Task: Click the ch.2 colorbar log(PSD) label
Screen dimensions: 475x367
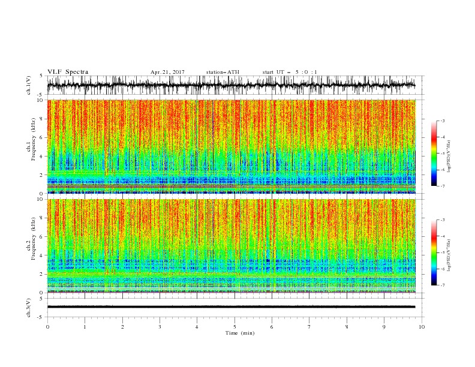Action: click(449, 255)
